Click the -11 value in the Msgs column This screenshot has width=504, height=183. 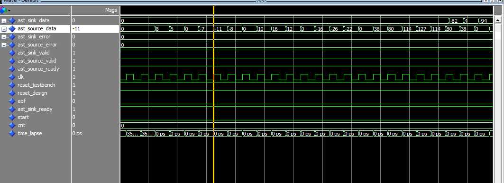tap(76, 28)
